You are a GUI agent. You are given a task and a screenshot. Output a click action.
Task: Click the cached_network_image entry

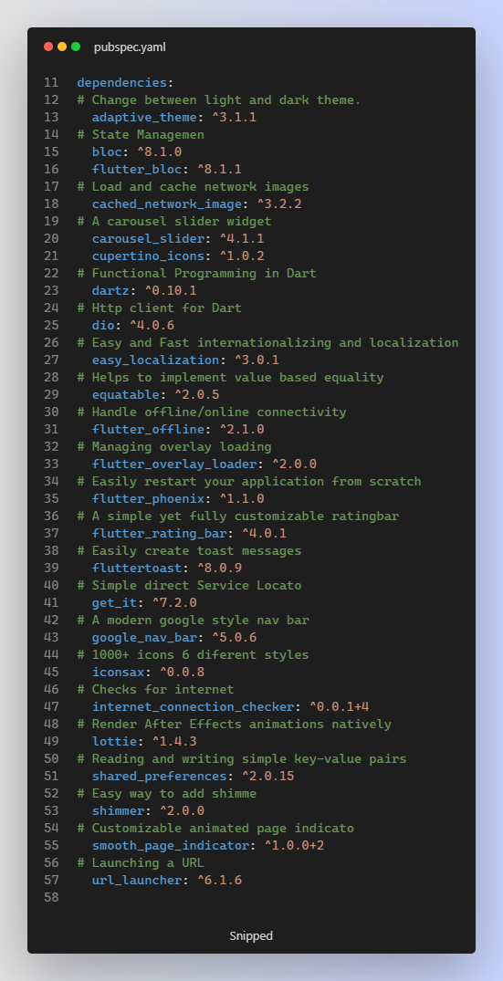[167, 204]
